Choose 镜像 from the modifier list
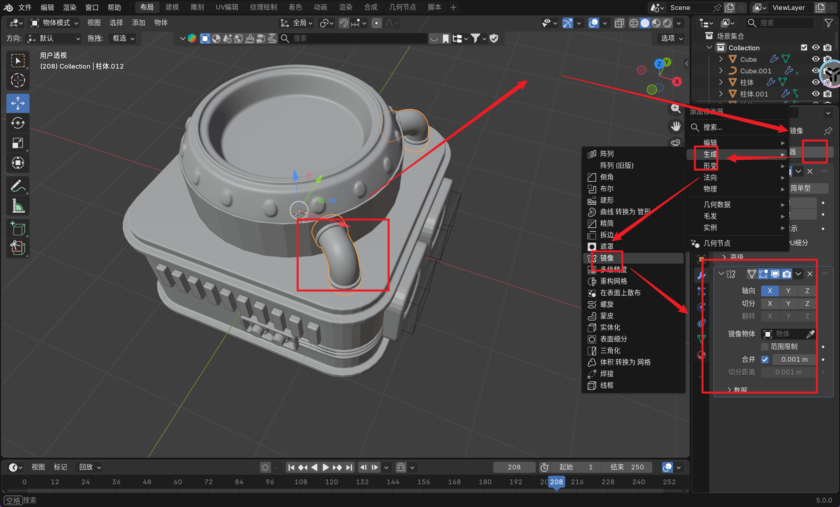 coord(607,258)
